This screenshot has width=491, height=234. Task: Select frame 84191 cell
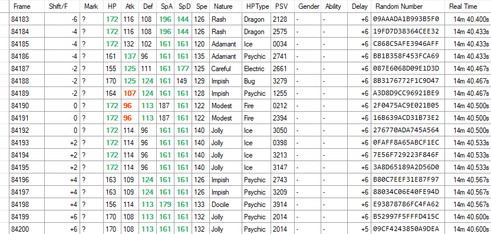(x=27, y=118)
